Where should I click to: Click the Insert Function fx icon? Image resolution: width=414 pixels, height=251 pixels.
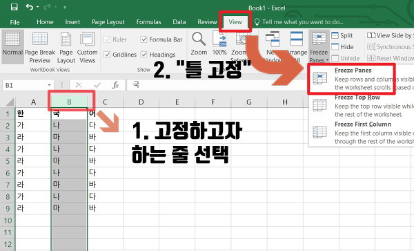coord(115,85)
